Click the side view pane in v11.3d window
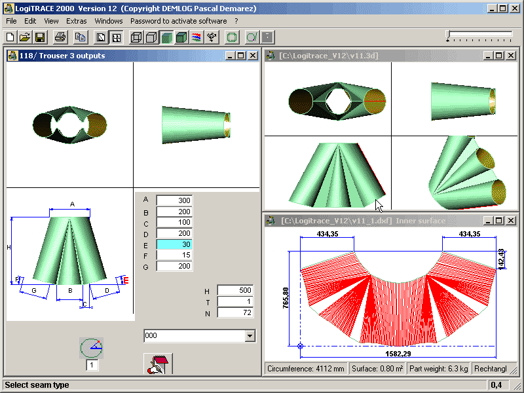 click(455, 99)
